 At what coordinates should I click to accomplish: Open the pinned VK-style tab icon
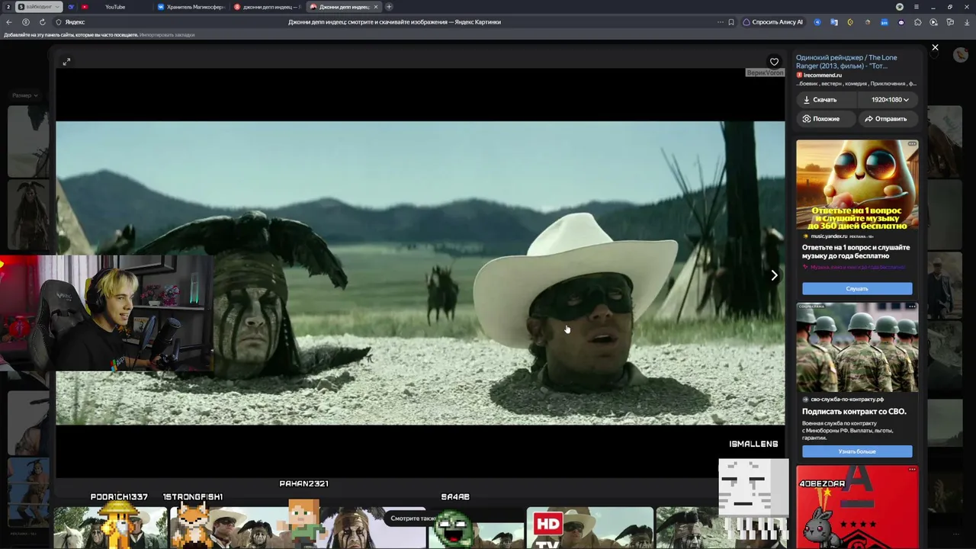[x=71, y=7]
